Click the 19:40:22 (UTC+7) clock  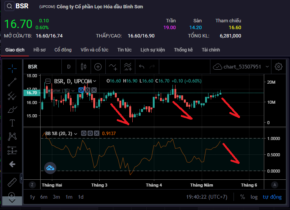point(207,197)
